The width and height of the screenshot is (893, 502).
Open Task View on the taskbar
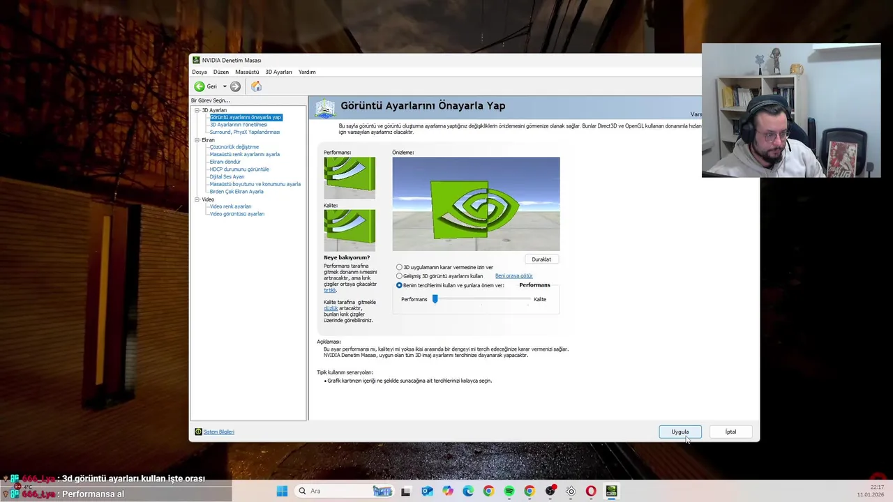(x=405, y=492)
